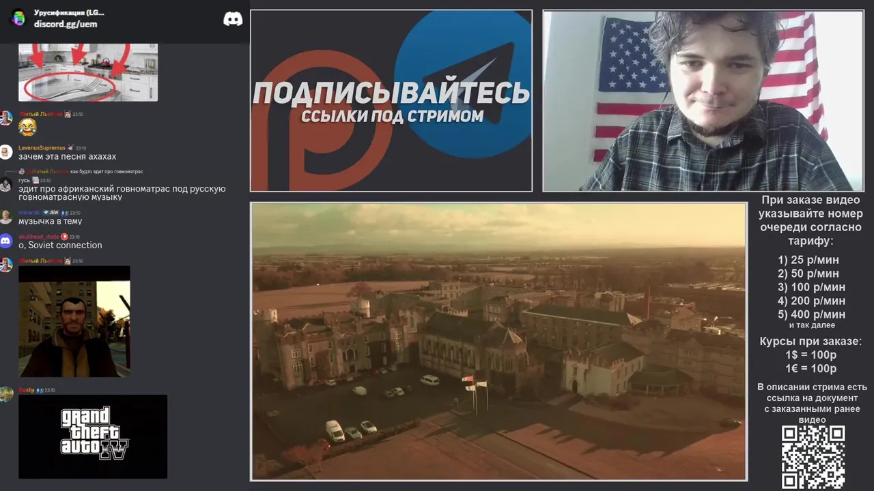
Task: Open the Grand Theft Auto IV logo image
Action: (93, 436)
